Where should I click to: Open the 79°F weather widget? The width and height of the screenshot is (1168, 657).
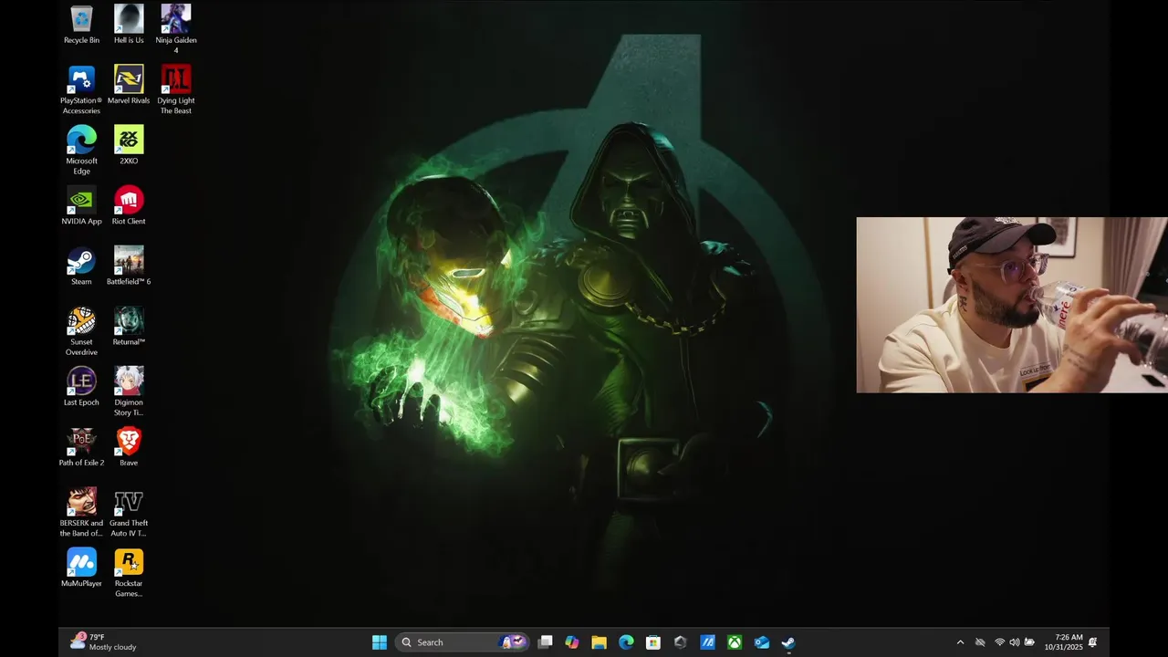point(103,642)
